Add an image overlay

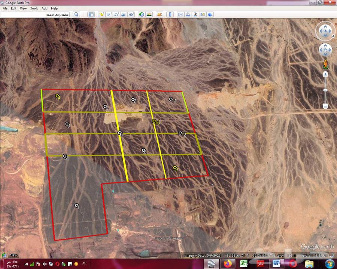(124, 15)
